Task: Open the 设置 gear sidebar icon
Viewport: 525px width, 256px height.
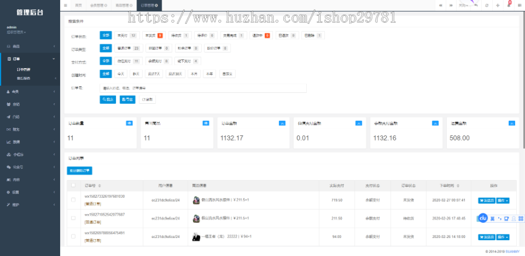Action: coord(9,192)
